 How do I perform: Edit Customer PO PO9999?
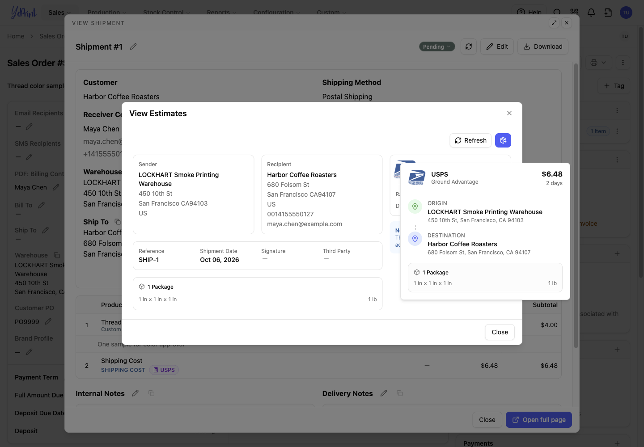coord(48,321)
